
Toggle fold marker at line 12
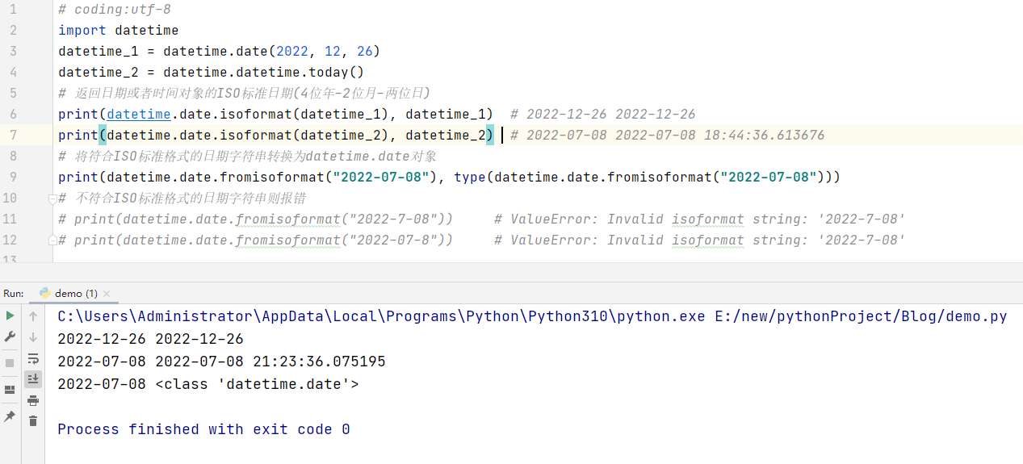coord(52,240)
